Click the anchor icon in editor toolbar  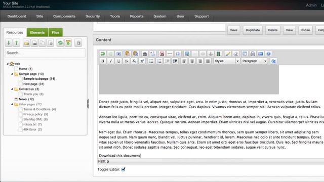point(211,54)
